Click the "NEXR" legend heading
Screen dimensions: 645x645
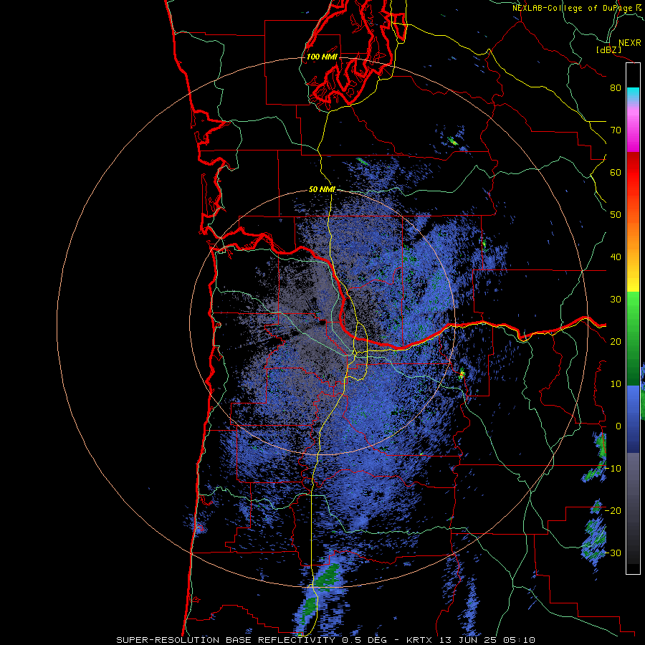pos(630,43)
